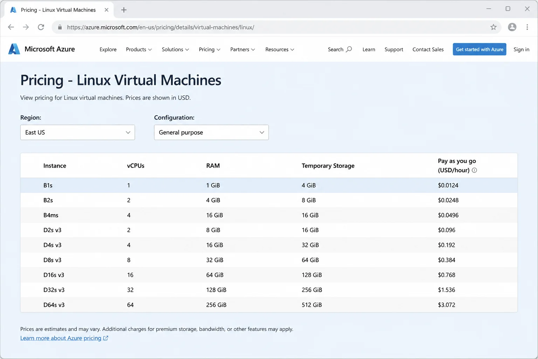Image resolution: width=538 pixels, height=359 pixels.
Task: Select the B2s instance name
Action: (x=48, y=200)
